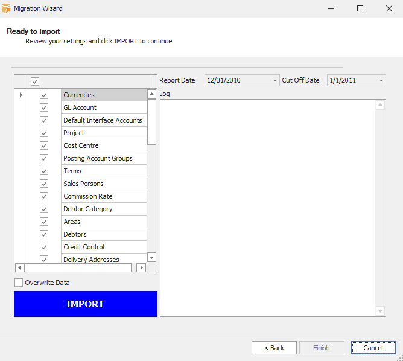Open the Cut Off Date dropdown arrow
This screenshot has height=361, width=403.
click(x=381, y=80)
